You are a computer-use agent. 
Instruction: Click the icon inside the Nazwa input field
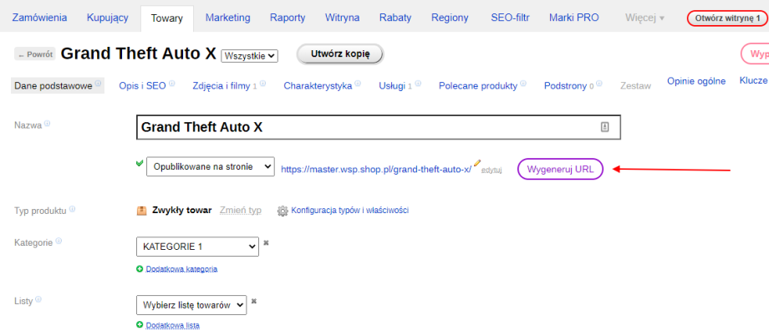[x=604, y=127]
